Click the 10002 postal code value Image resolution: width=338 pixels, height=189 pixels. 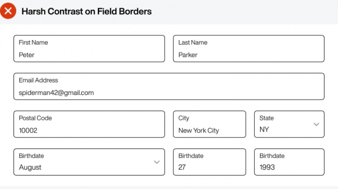28,130
